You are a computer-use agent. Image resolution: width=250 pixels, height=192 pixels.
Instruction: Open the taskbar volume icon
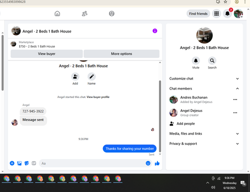(213, 187)
